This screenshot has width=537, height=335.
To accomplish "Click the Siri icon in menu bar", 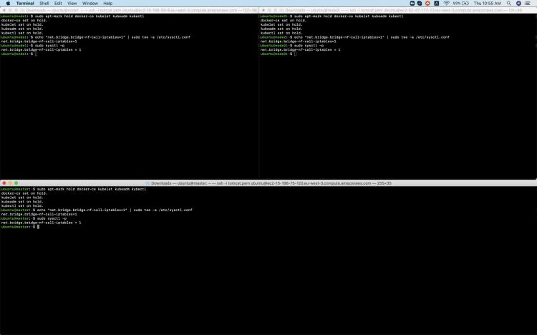I will pos(519,3).
